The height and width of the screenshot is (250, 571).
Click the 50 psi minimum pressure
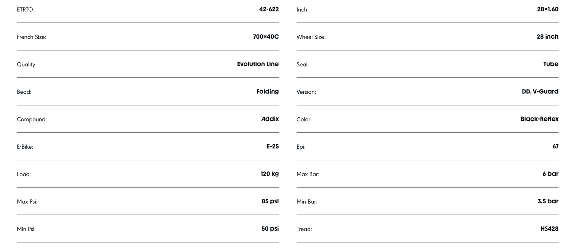[x=270, y=229]
